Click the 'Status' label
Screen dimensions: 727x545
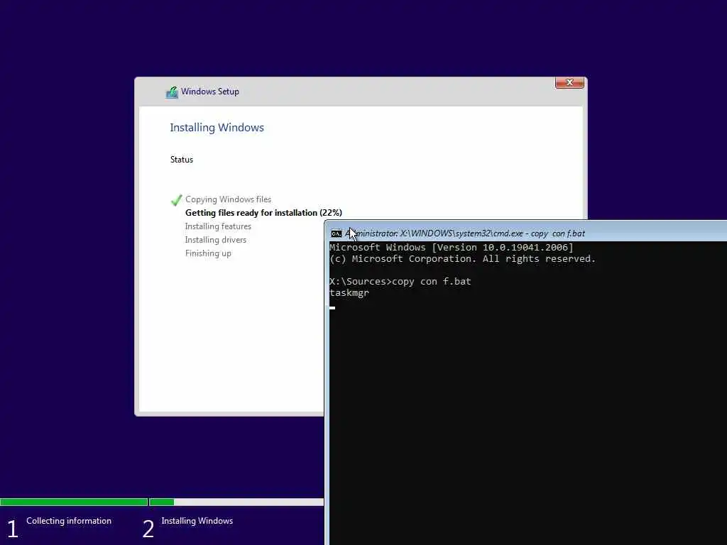click(181, 160)
